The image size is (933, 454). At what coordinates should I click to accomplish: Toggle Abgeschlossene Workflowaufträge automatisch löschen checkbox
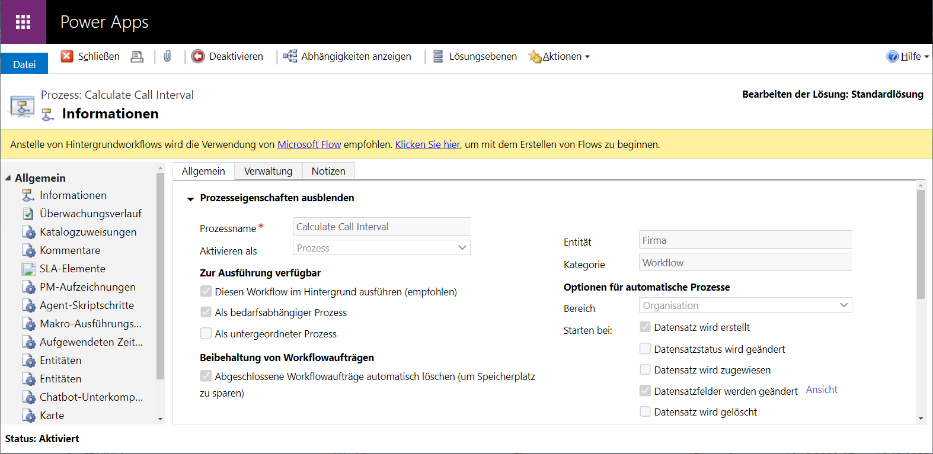(206, 376)
